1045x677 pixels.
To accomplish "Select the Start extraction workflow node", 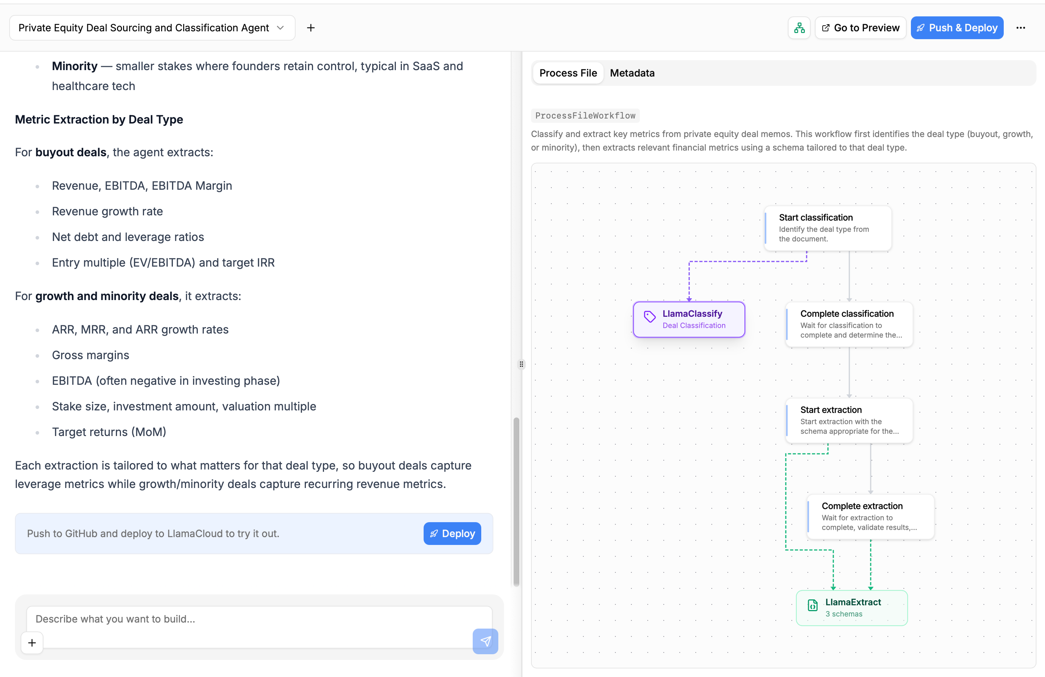I will 849,420.
